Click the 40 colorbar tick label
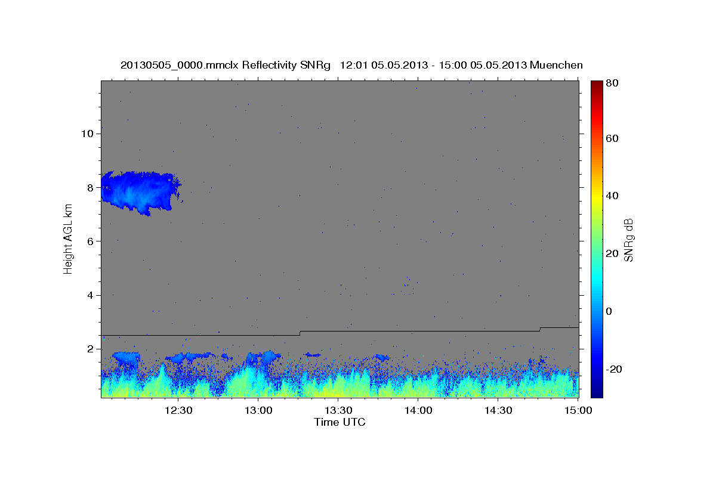 click(x=612, y=196)
